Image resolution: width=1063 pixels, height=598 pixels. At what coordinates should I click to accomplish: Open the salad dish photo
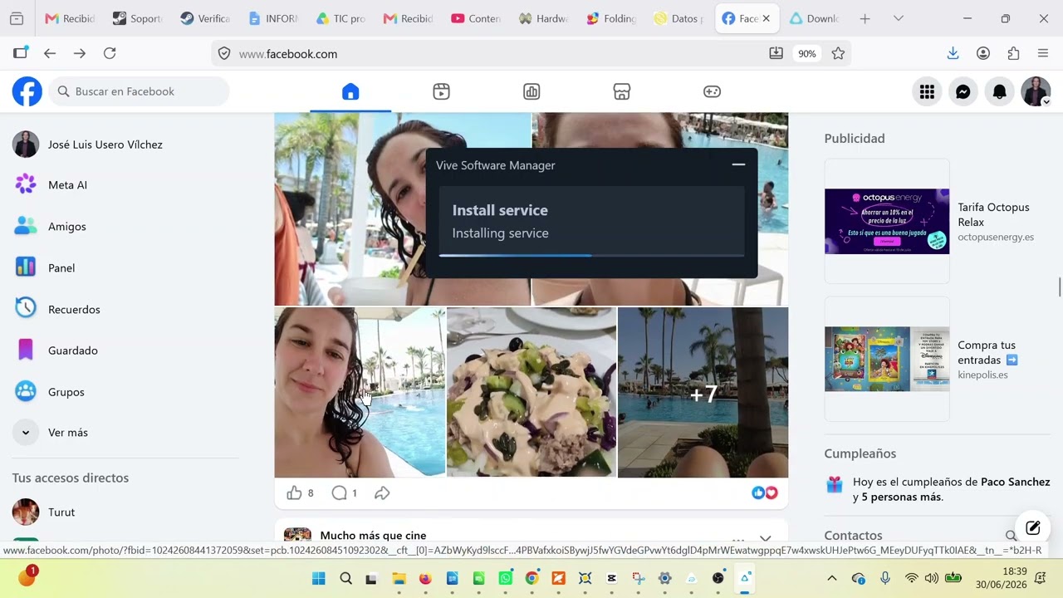coord(531,393)
